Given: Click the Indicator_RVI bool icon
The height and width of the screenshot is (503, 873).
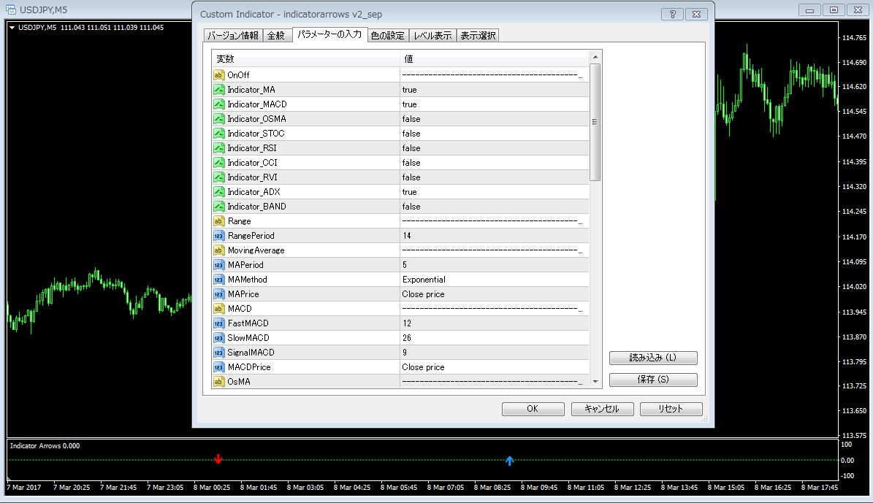Looking at the screenshot, I should (x=219, y=177).
